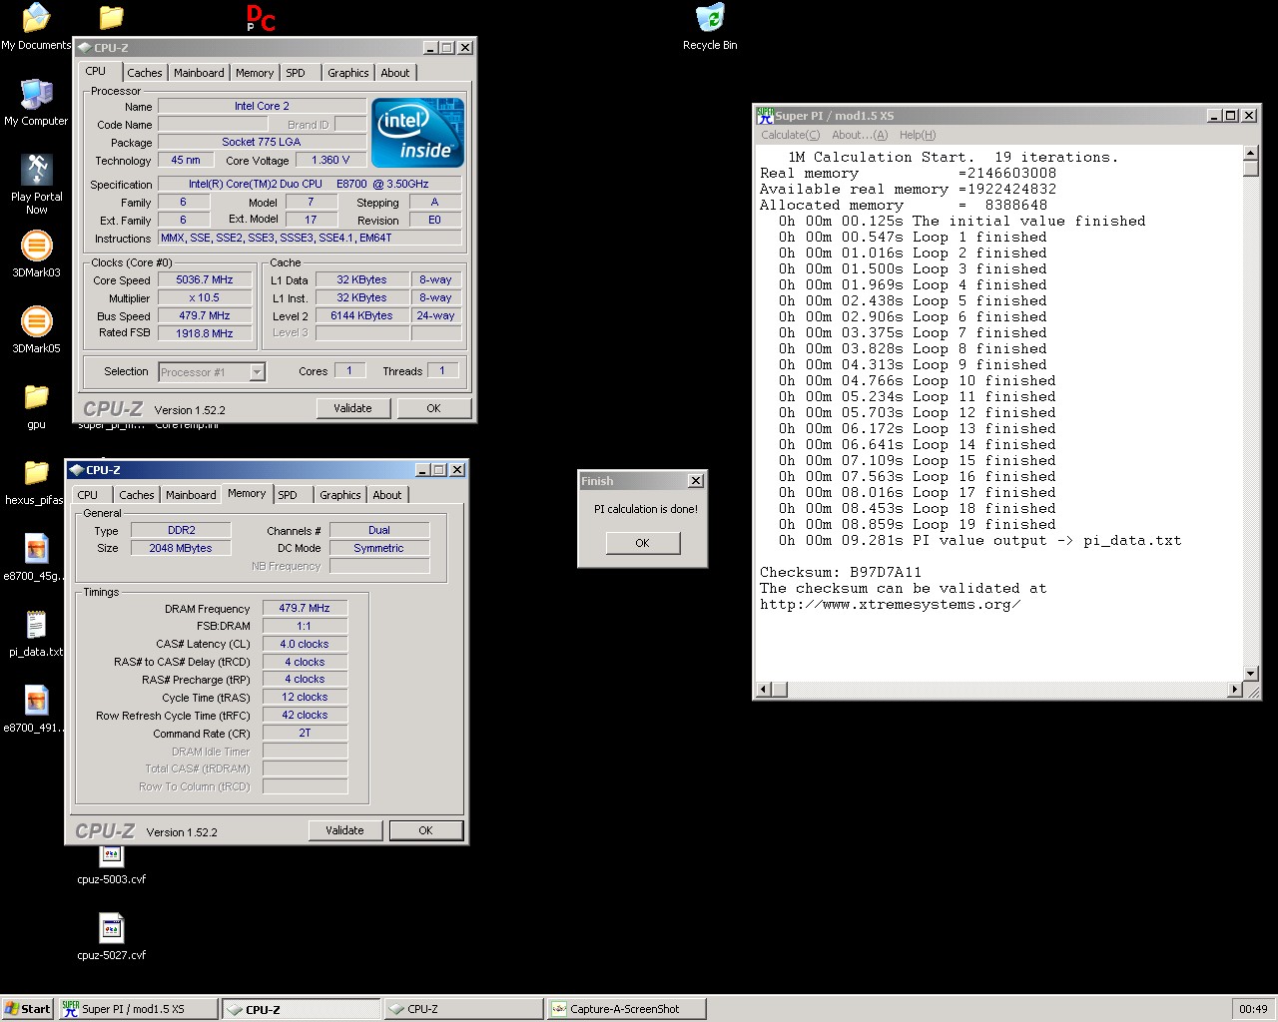The image size is (1278, 1022).
Task: Click Validate in the Memory tab window
Action: coord(344,830)
